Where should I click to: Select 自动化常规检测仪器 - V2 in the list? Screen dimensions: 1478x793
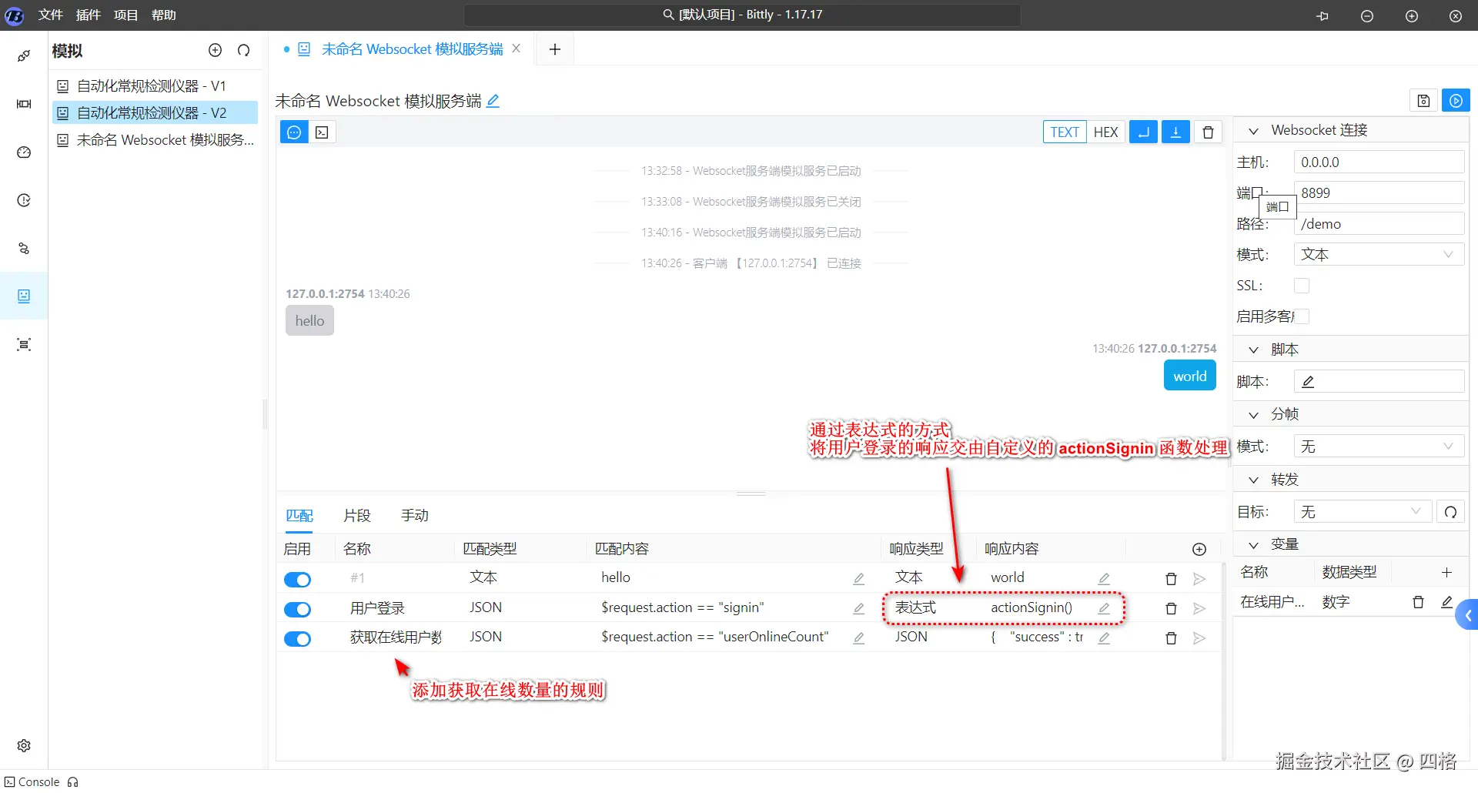[155, 113]
